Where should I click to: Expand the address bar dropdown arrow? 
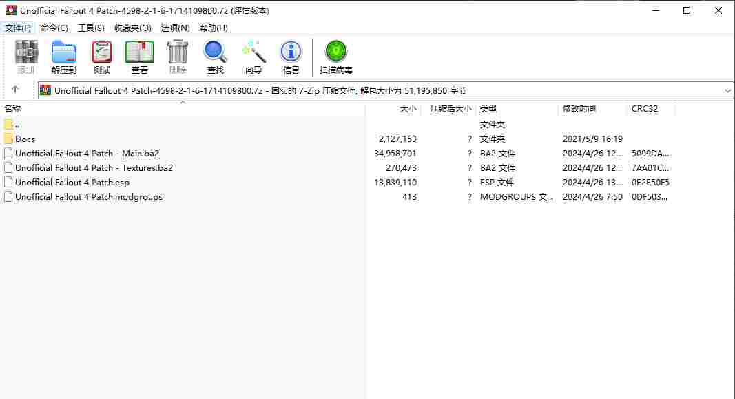727,90
